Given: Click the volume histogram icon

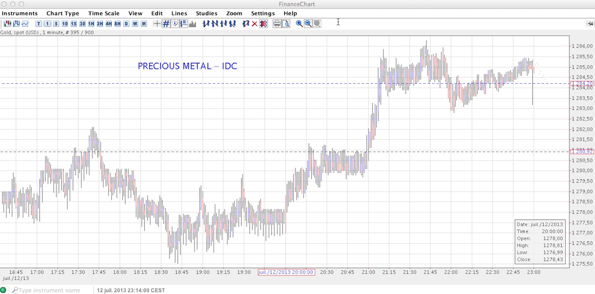Looking at the screenshot, I should click(x=193, y=24).
